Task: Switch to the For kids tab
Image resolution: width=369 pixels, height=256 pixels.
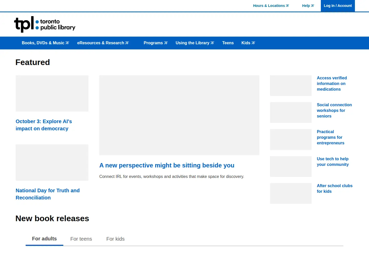Action: coord(116,239)
